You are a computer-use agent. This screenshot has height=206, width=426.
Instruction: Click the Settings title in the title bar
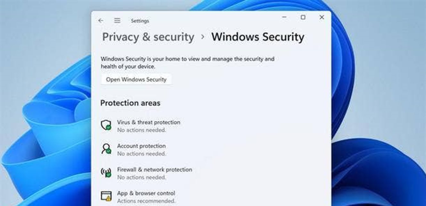[x=140, y=21]
